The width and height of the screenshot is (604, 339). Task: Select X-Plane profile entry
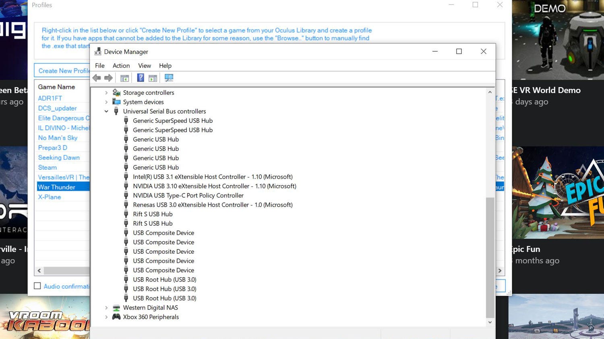pos(50,197)
